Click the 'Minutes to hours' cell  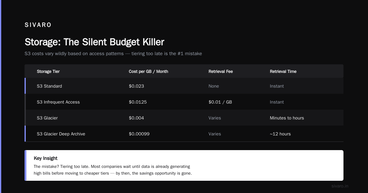(x=287, y=118)
